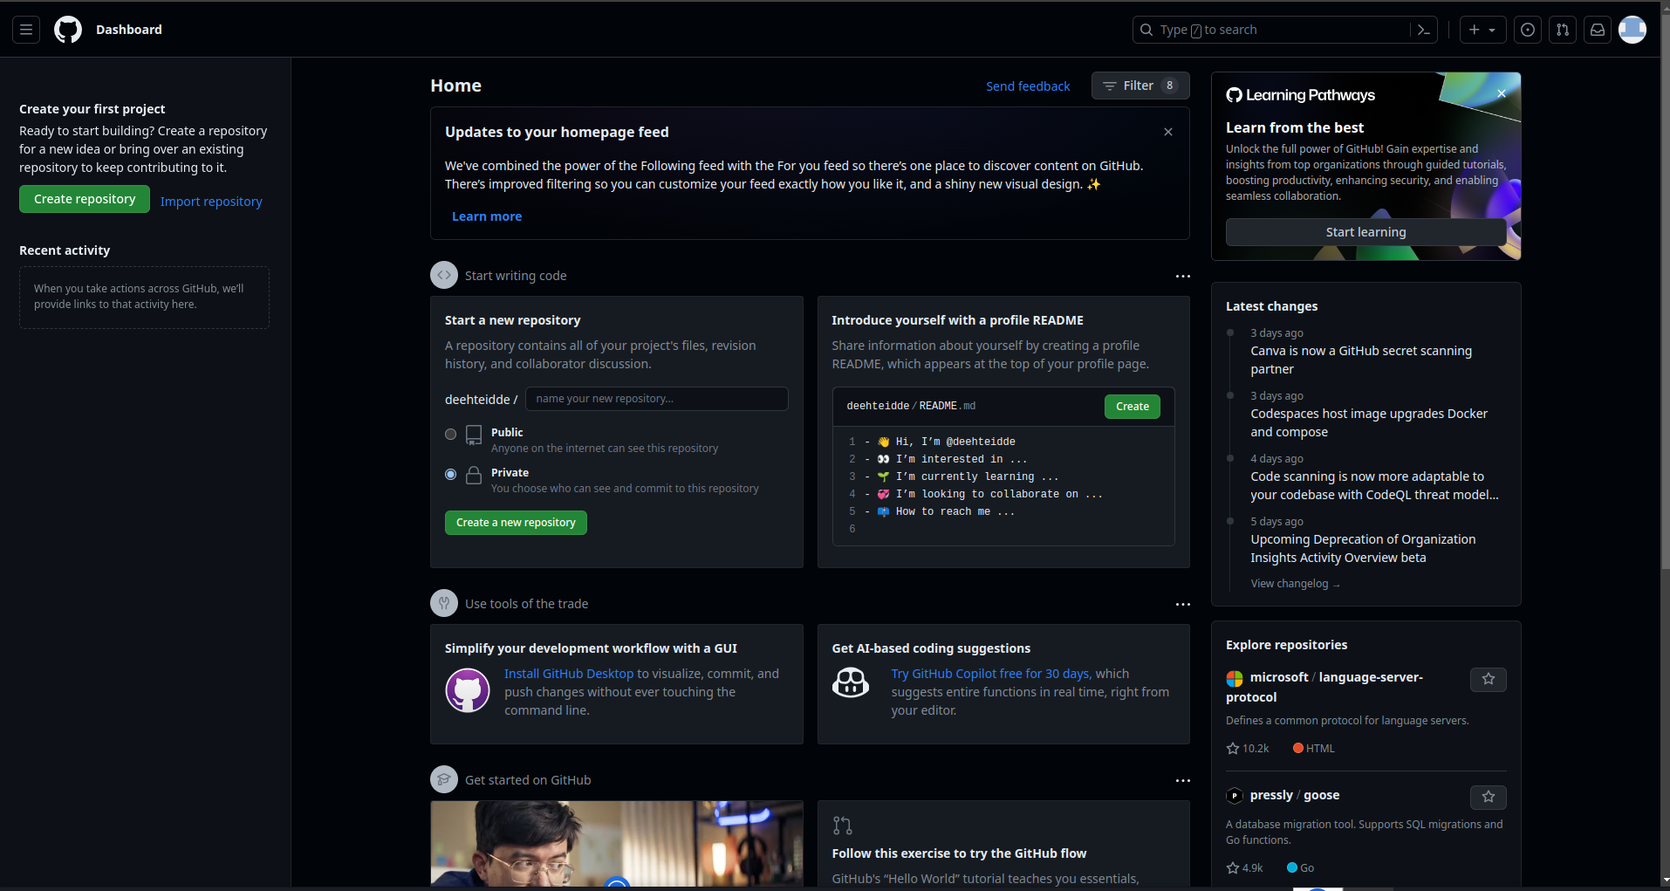
Task: Dismiss the homepage feed update notice
Action: coord(1168,132)
